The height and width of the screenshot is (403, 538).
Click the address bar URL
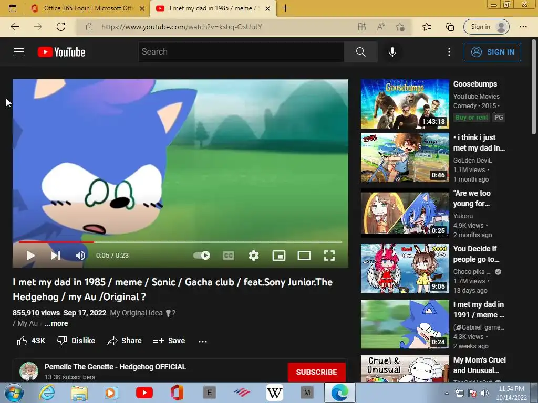pyautogui.click(x=182, y=27)
